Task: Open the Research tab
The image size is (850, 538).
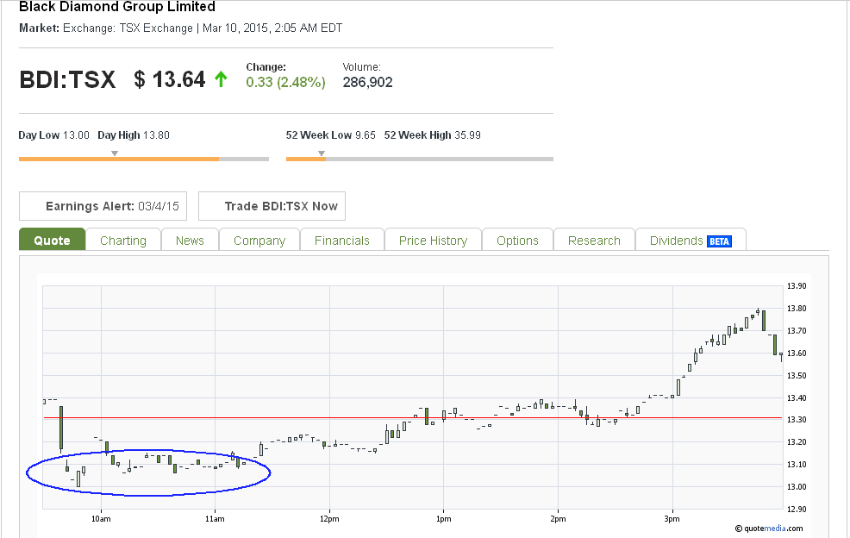Action: (594, 240)
